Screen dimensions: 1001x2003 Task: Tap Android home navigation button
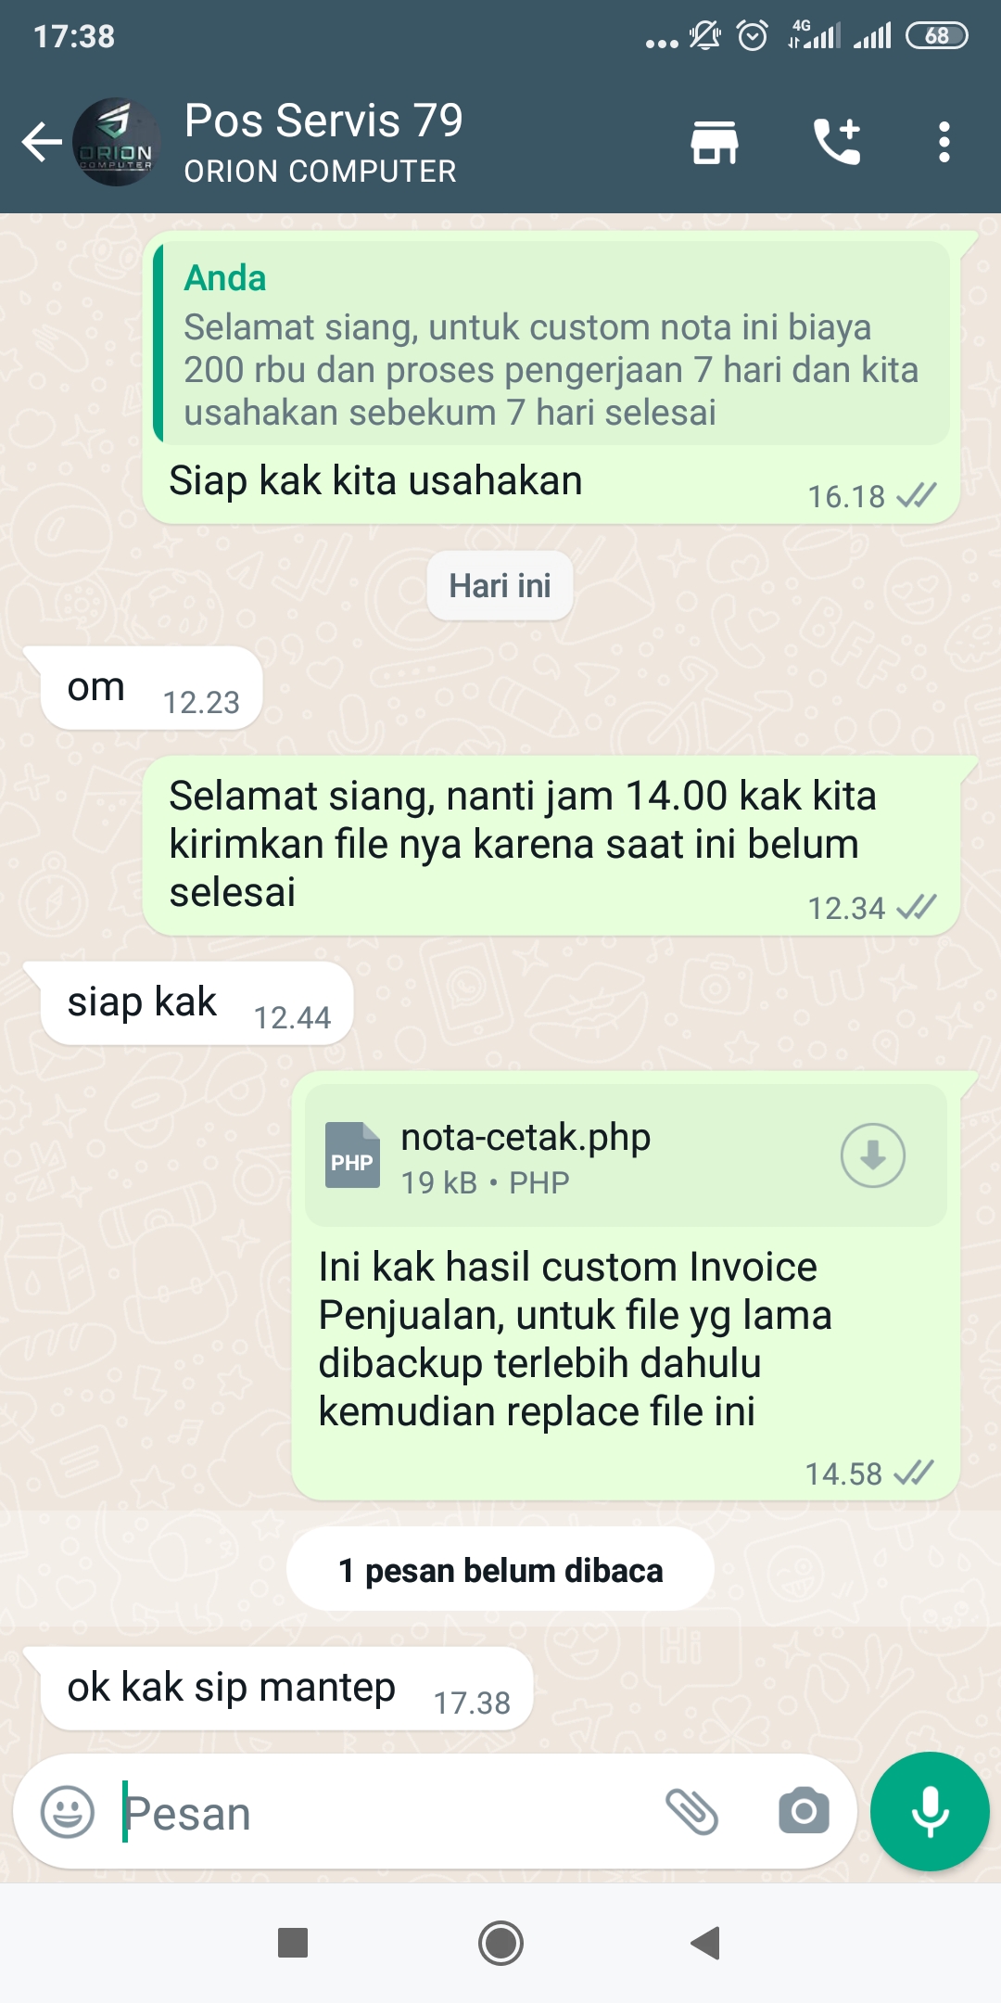point(500,1943)
